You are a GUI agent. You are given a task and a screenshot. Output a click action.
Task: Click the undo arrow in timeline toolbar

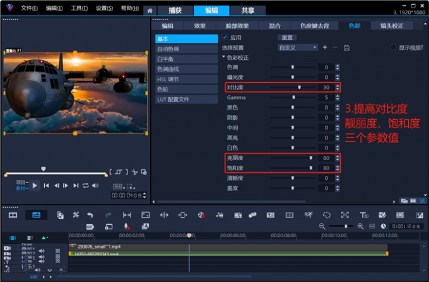[91, 215]
